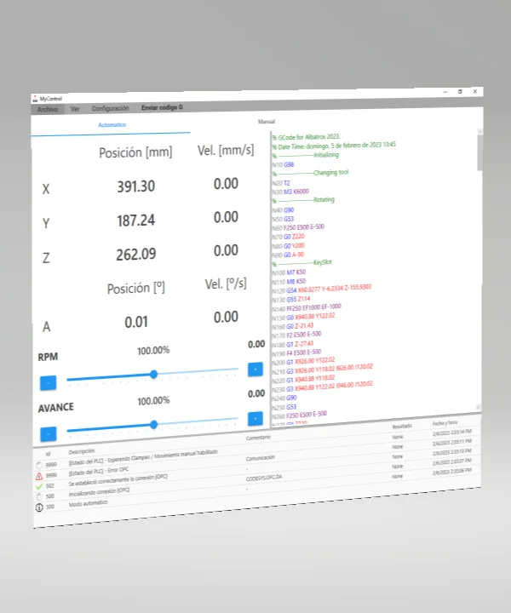Switch to the Manual tab

pyautogui.click(x=267, y=122)
